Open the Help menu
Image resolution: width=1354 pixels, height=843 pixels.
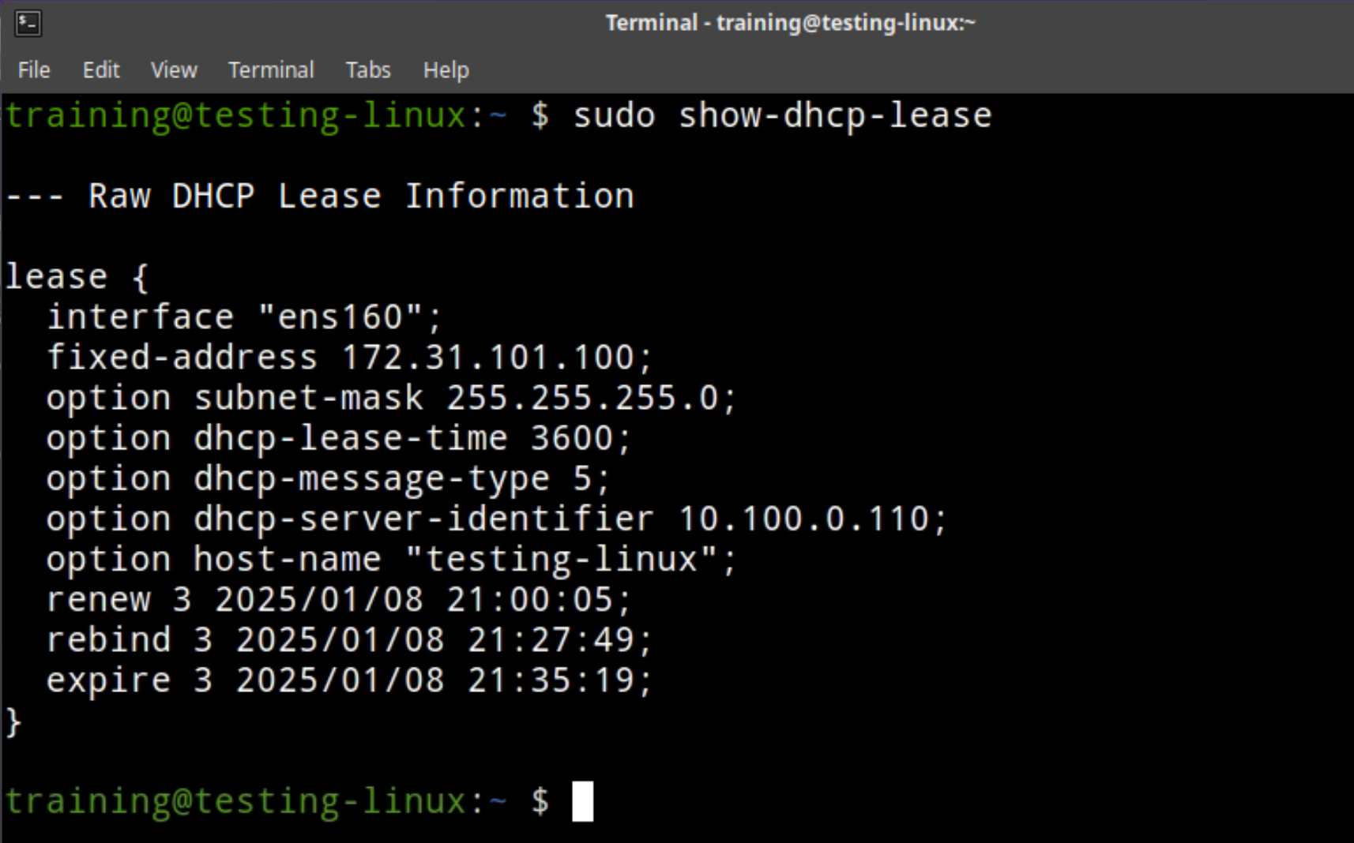point(446,70)
